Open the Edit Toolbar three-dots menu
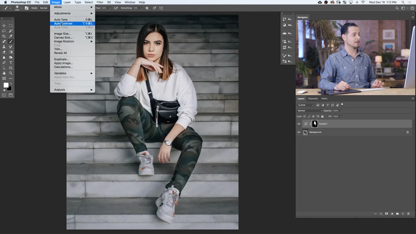Screen dimensions: 416x234 (11, 79)
